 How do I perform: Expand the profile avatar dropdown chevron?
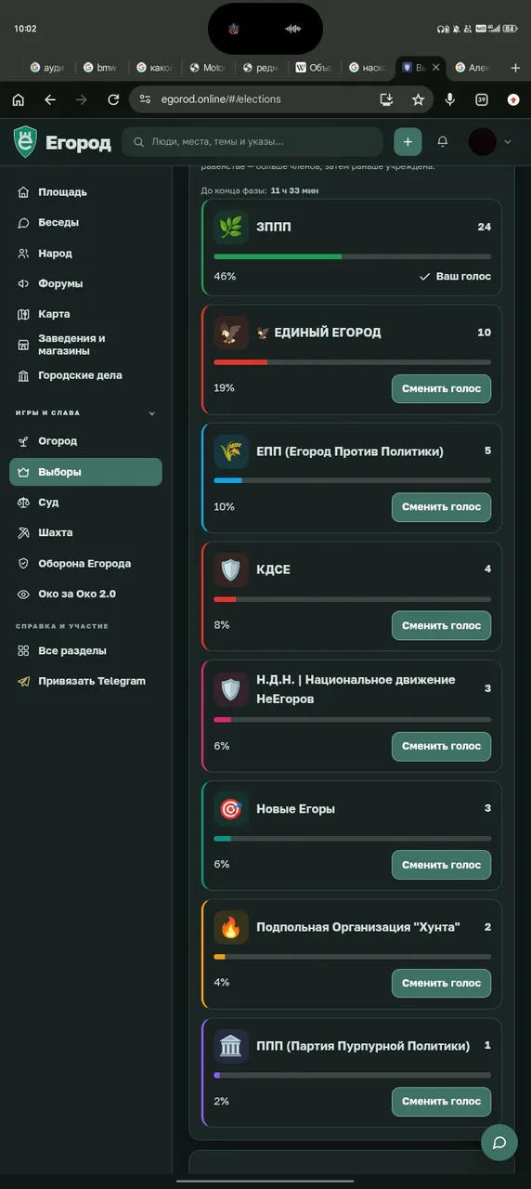tap(507, 142)
